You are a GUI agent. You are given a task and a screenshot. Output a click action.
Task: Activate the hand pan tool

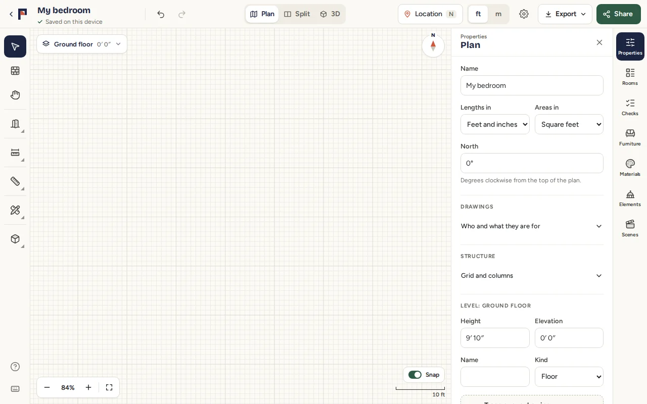click(x=15, y=95)
